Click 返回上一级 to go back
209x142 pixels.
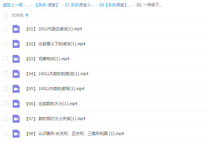(13, 5)
